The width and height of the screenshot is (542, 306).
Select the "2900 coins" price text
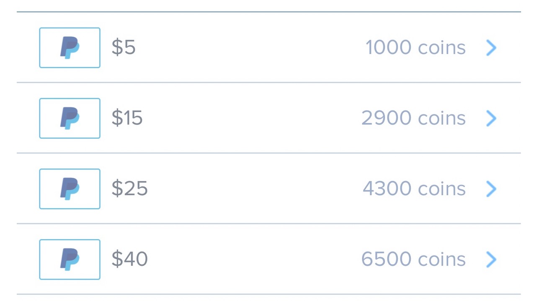click(x=413, y=118)
